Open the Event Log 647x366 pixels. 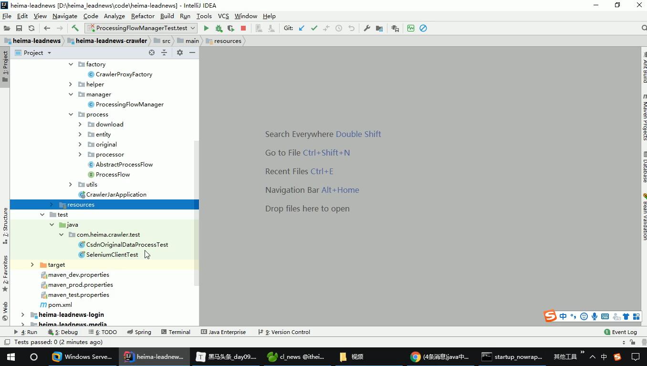620,332
